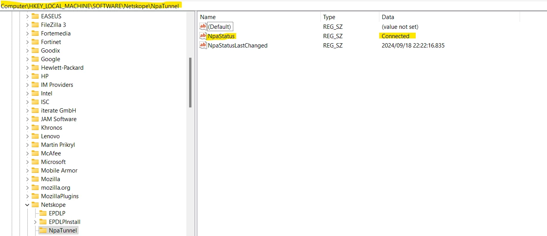
Task: Click the Fortemedia folder icon
Action: coord(35,33)
